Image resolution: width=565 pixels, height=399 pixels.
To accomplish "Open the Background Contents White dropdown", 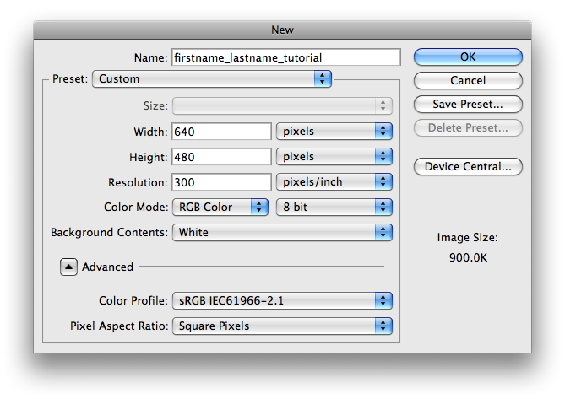I will coord(282,233).
